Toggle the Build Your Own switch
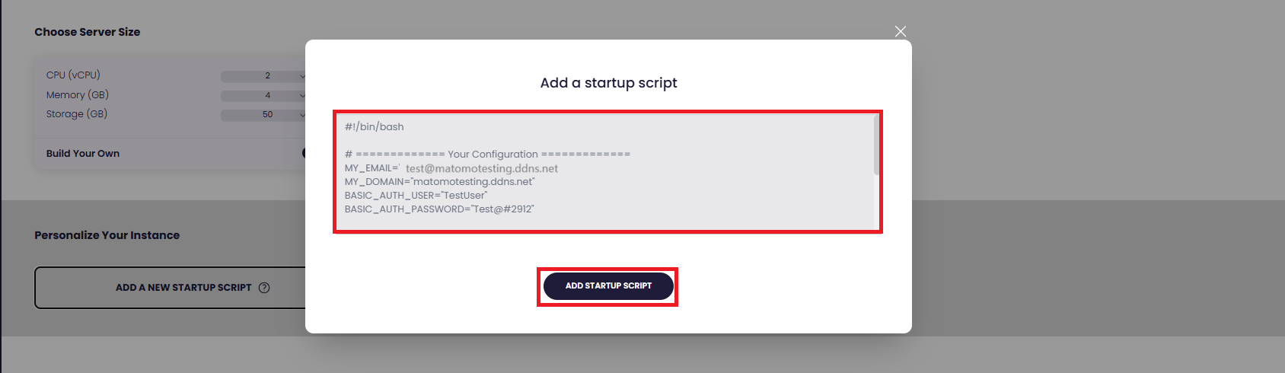 tap(304, 153)
